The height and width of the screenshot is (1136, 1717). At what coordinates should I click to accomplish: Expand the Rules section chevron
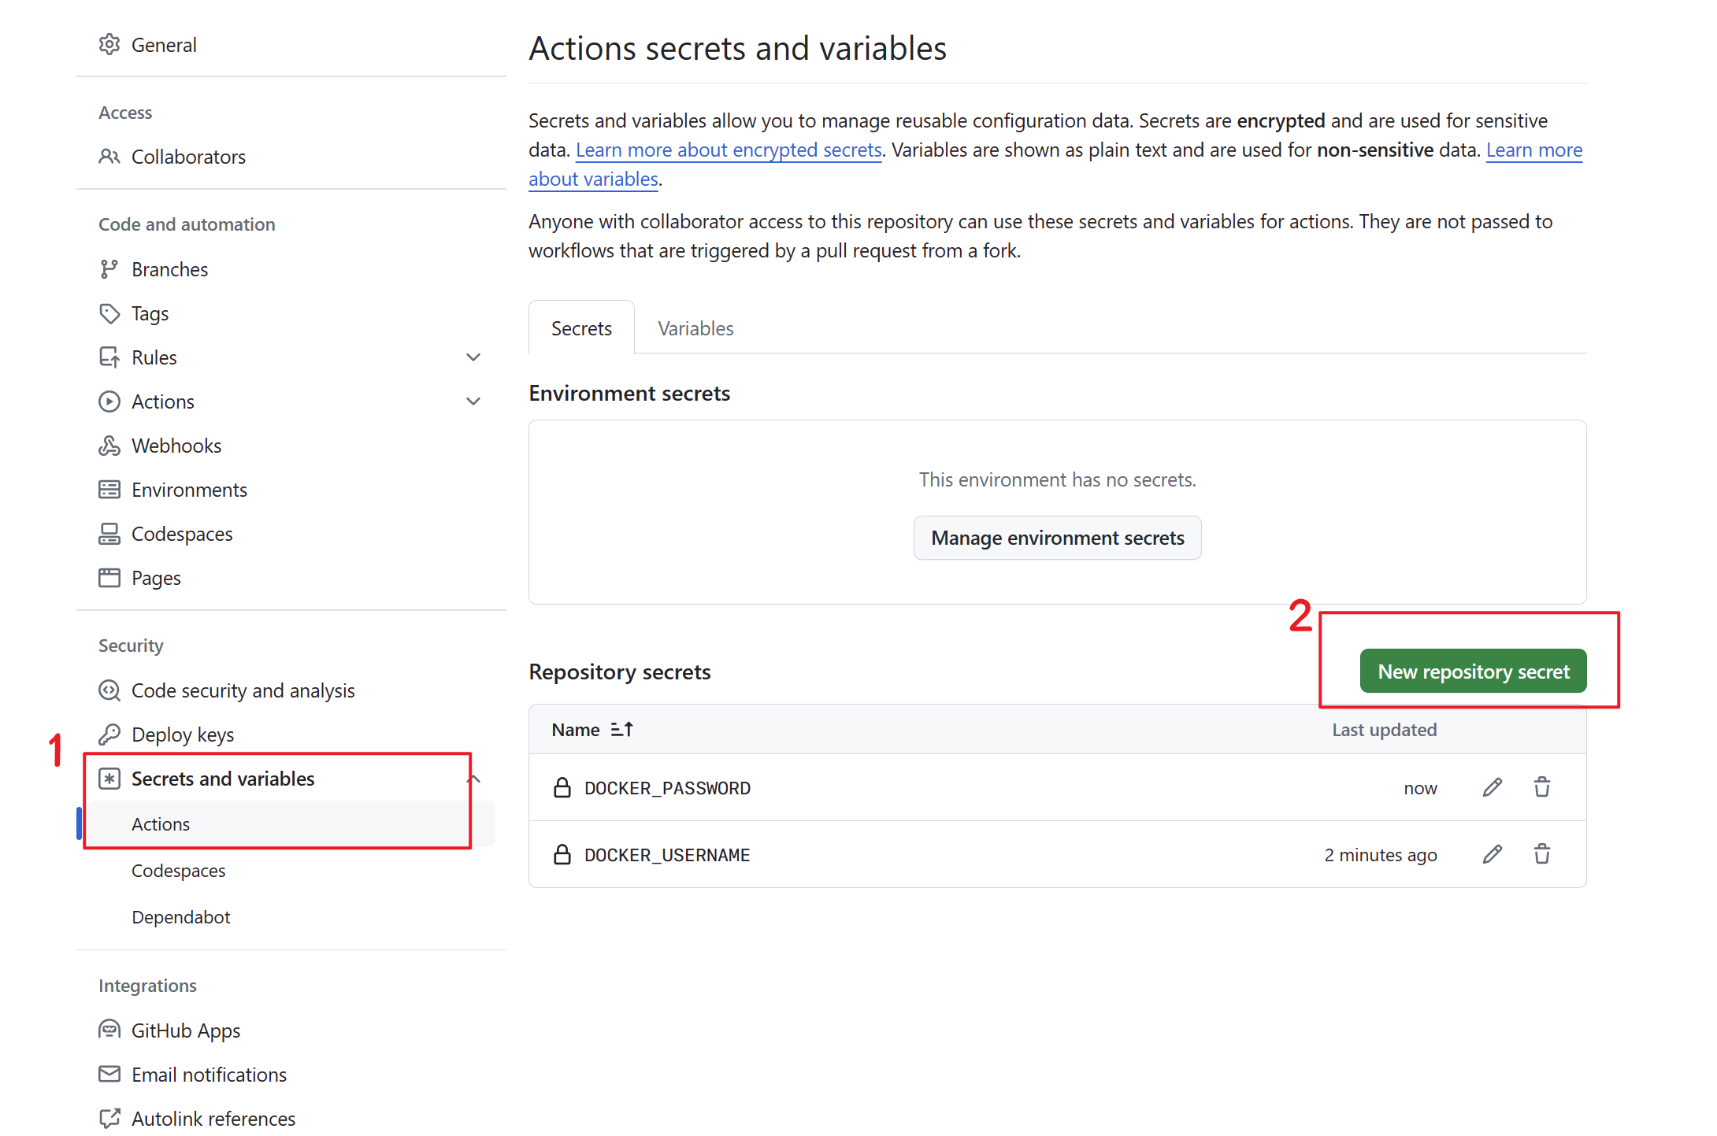(473, 357)
